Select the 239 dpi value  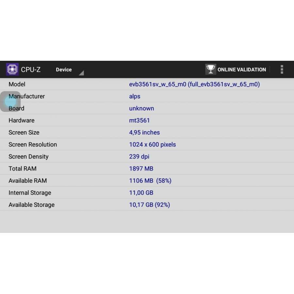139,156
